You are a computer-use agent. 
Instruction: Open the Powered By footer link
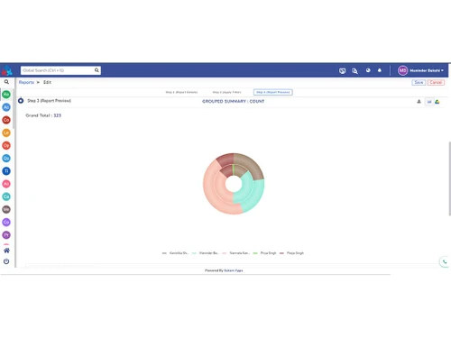pos(234,270)
